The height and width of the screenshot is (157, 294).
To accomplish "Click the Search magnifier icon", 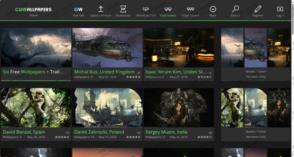I will coord(235,9).
